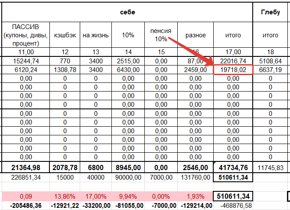Click the 'ПАССИВ (купоны, дивы, процент)' header

(x=26, y=35)
